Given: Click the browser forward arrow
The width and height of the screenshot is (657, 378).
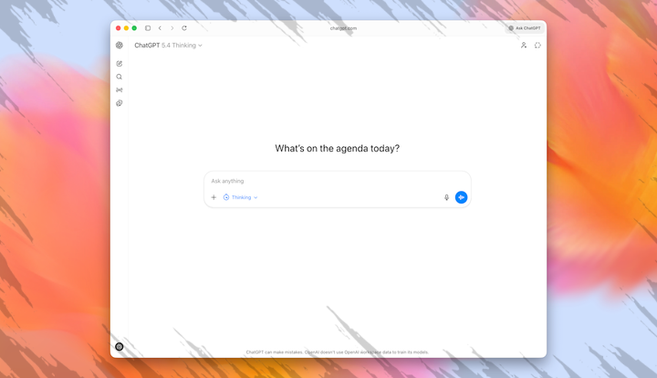Looking at the screenshot, I should 172,28.
